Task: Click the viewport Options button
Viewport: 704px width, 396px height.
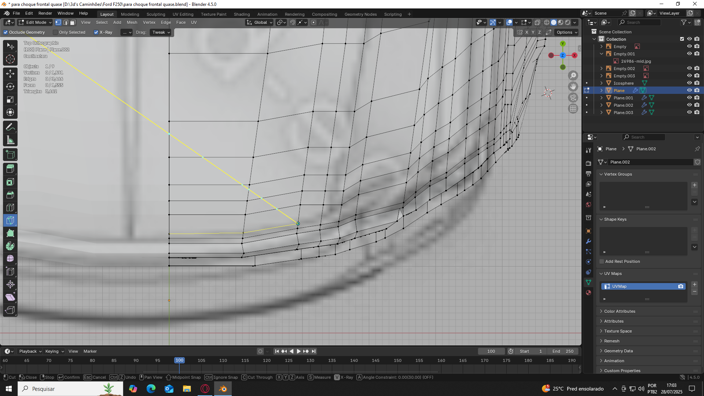Action: (567, 32)
